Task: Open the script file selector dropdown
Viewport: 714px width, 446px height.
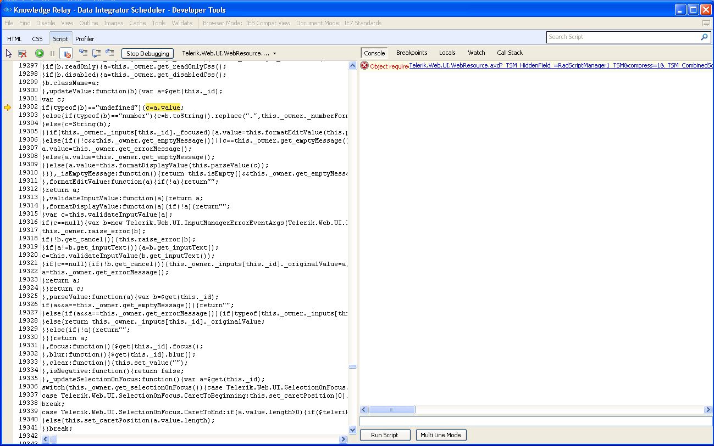Action: pos(229,53)
